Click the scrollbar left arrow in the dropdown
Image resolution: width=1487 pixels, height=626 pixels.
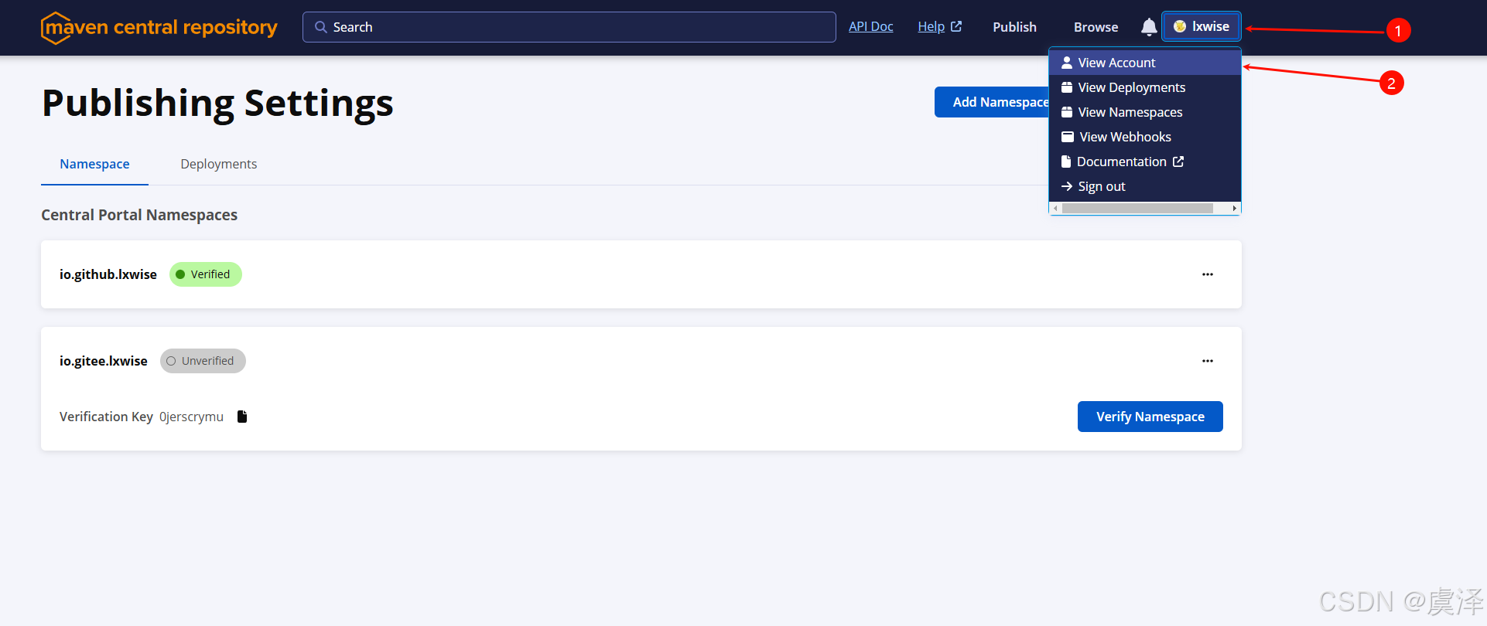(1055, 208)
